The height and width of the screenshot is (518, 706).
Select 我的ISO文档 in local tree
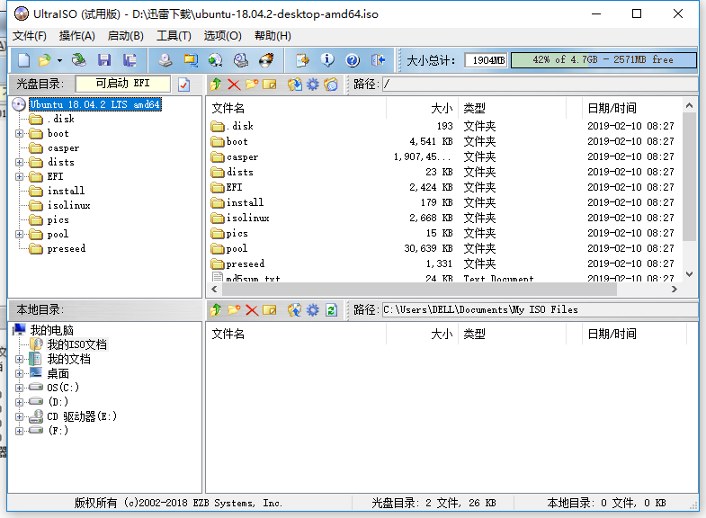point(77,345)
